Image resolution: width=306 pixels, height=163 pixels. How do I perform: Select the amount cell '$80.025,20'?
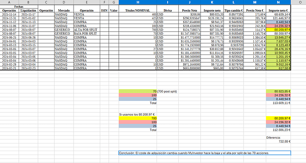[212, 15]
